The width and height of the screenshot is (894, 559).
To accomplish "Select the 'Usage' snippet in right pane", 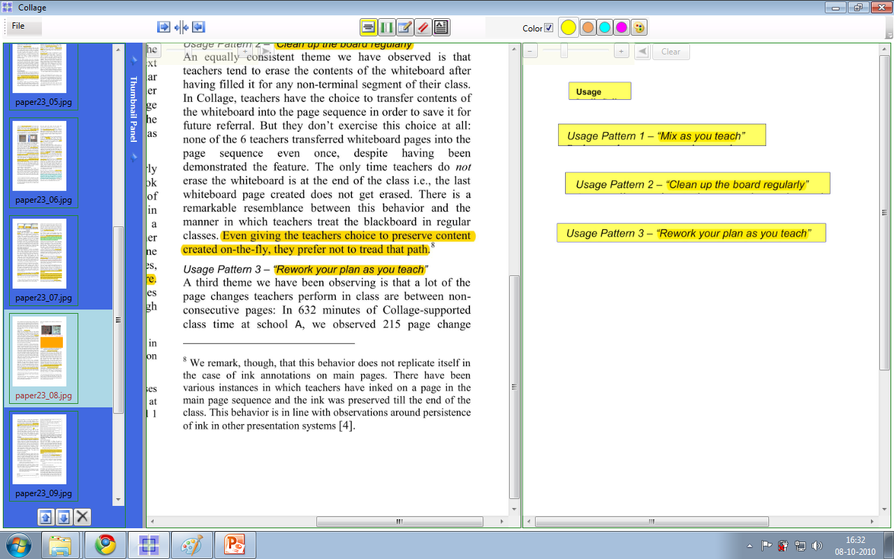I will (x=600, y=91).
